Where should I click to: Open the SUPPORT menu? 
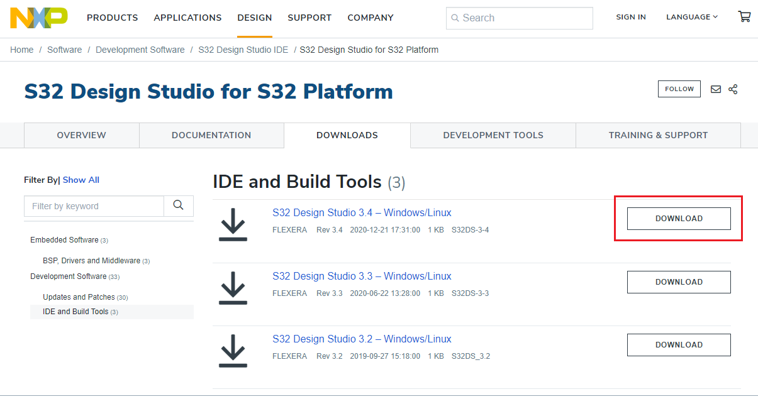pyautogui.click(x=309, y=18)
